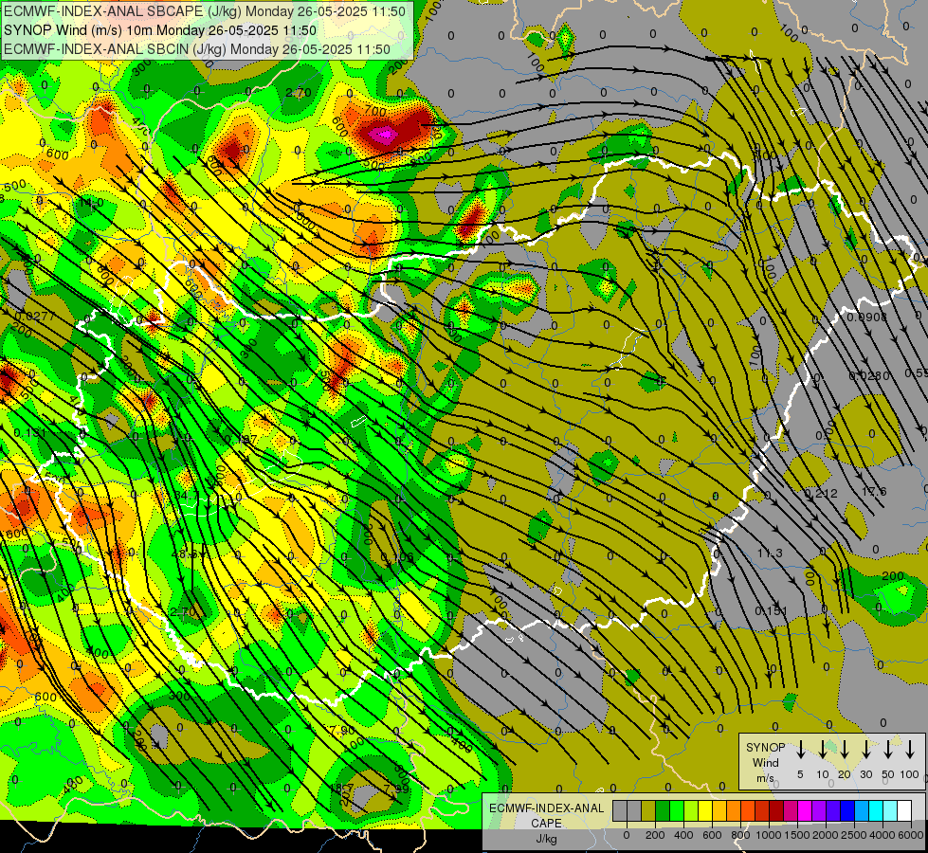Click the 17.6 value label on map
The image size is (928, 853).
point(874,491)
